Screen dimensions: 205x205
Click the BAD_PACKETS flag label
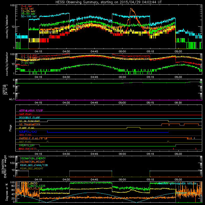click(x=28, y=149)
